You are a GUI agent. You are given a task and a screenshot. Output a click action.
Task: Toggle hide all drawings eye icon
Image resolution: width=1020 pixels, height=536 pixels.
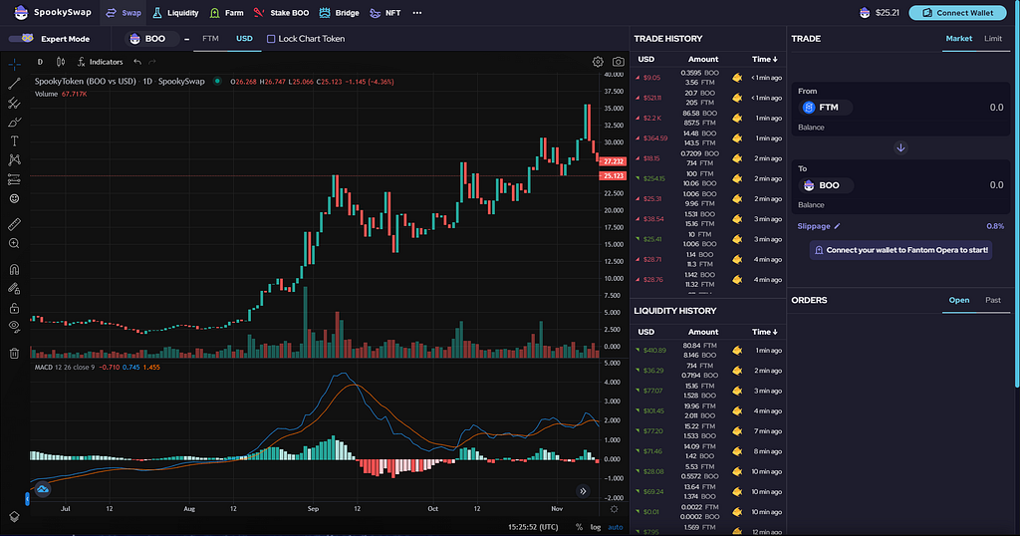pyautogui.click(x=14, y=327)
